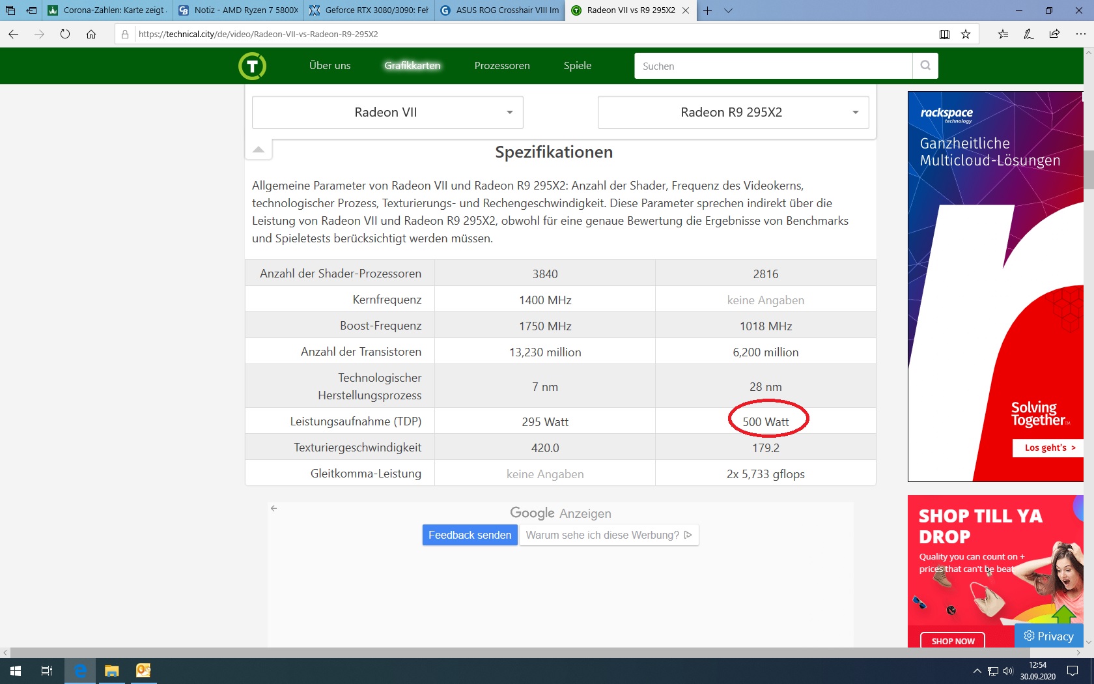Click the 'Texturiergeschwindigkeit' row label

[x=358, y=448]
